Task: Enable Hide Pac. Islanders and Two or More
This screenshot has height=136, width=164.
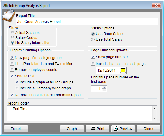Action: (x=12, y=64)
